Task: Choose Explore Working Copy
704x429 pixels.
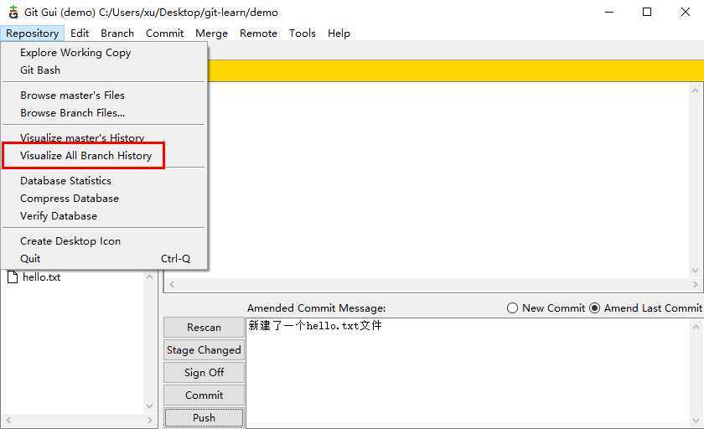Action: click(104, 53)
